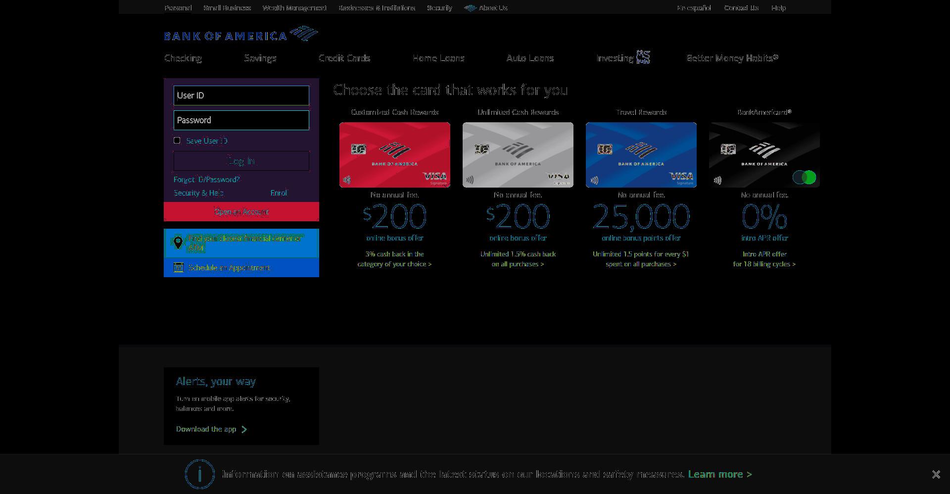Click the Bank of America logo
The image size is (950, 494).
[x=241, y=34]
